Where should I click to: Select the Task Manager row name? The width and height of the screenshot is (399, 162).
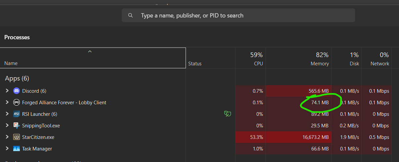tap(37, 149)
